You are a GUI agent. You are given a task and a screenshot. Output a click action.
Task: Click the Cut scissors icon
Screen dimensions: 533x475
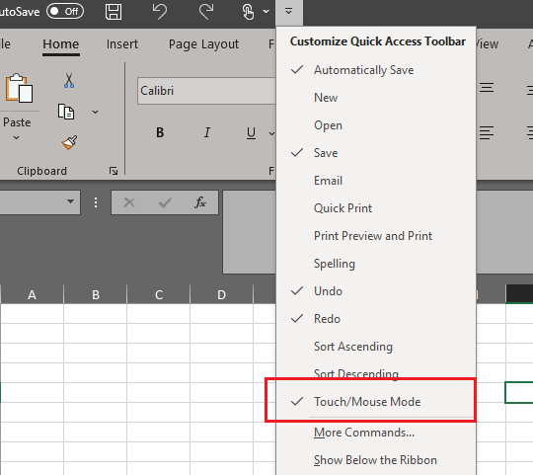point(69,81)
